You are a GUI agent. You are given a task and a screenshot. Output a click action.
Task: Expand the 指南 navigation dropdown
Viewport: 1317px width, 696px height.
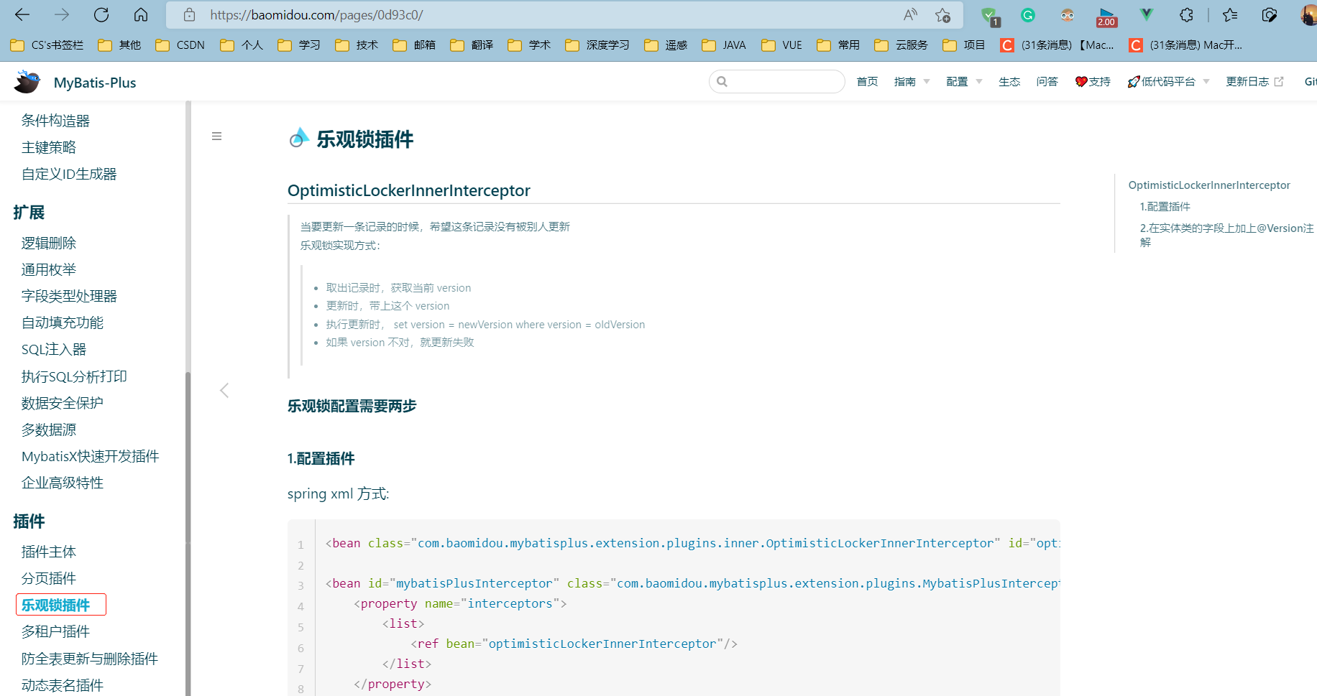click(x=912, y=82)
